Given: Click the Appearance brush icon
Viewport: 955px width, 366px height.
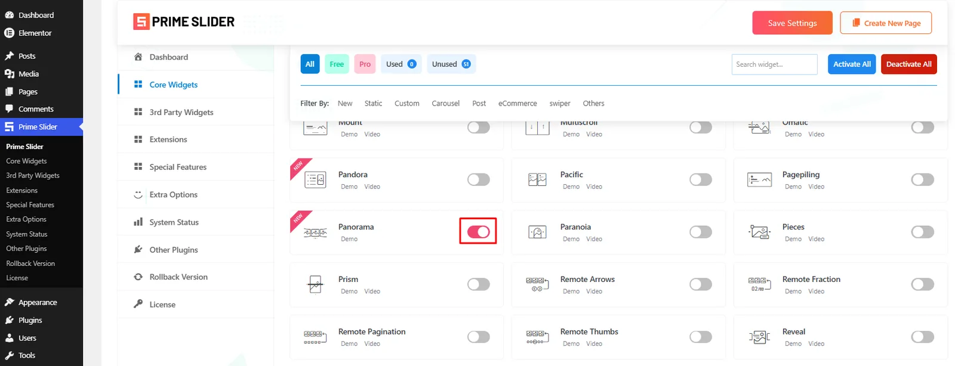Looking at the screenshot, I should [x=10, y=302].
